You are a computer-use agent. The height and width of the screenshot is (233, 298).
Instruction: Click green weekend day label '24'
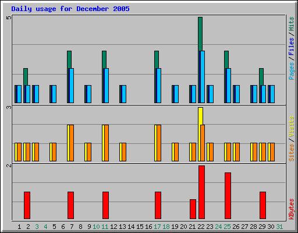pos(218,227)
